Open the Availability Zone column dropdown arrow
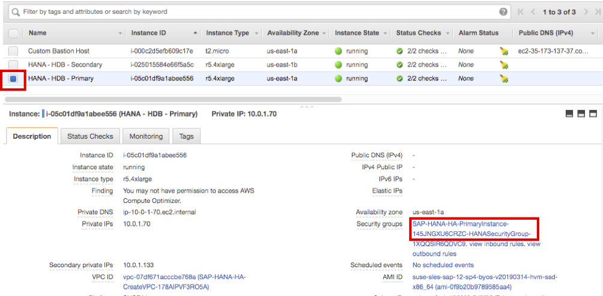 [325, 34]
